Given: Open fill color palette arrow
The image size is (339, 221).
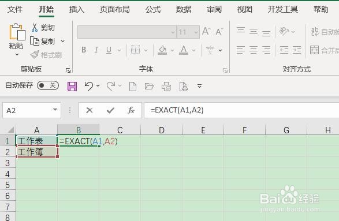Looking at the screenshot, I should 173,50.
